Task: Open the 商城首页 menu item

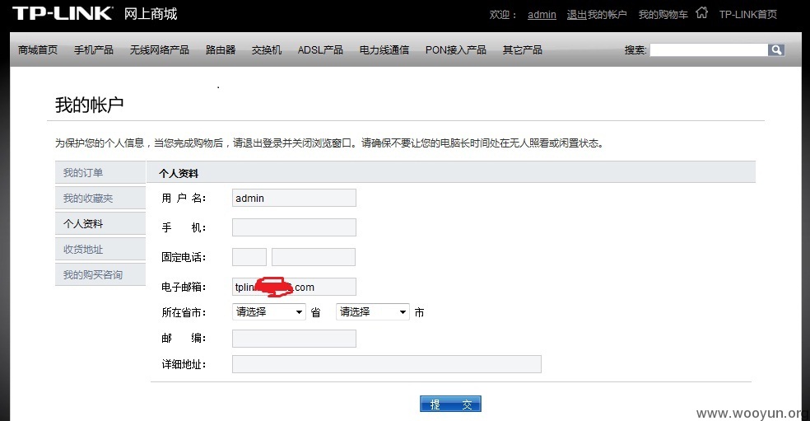Action: click(x=38, y=49)
